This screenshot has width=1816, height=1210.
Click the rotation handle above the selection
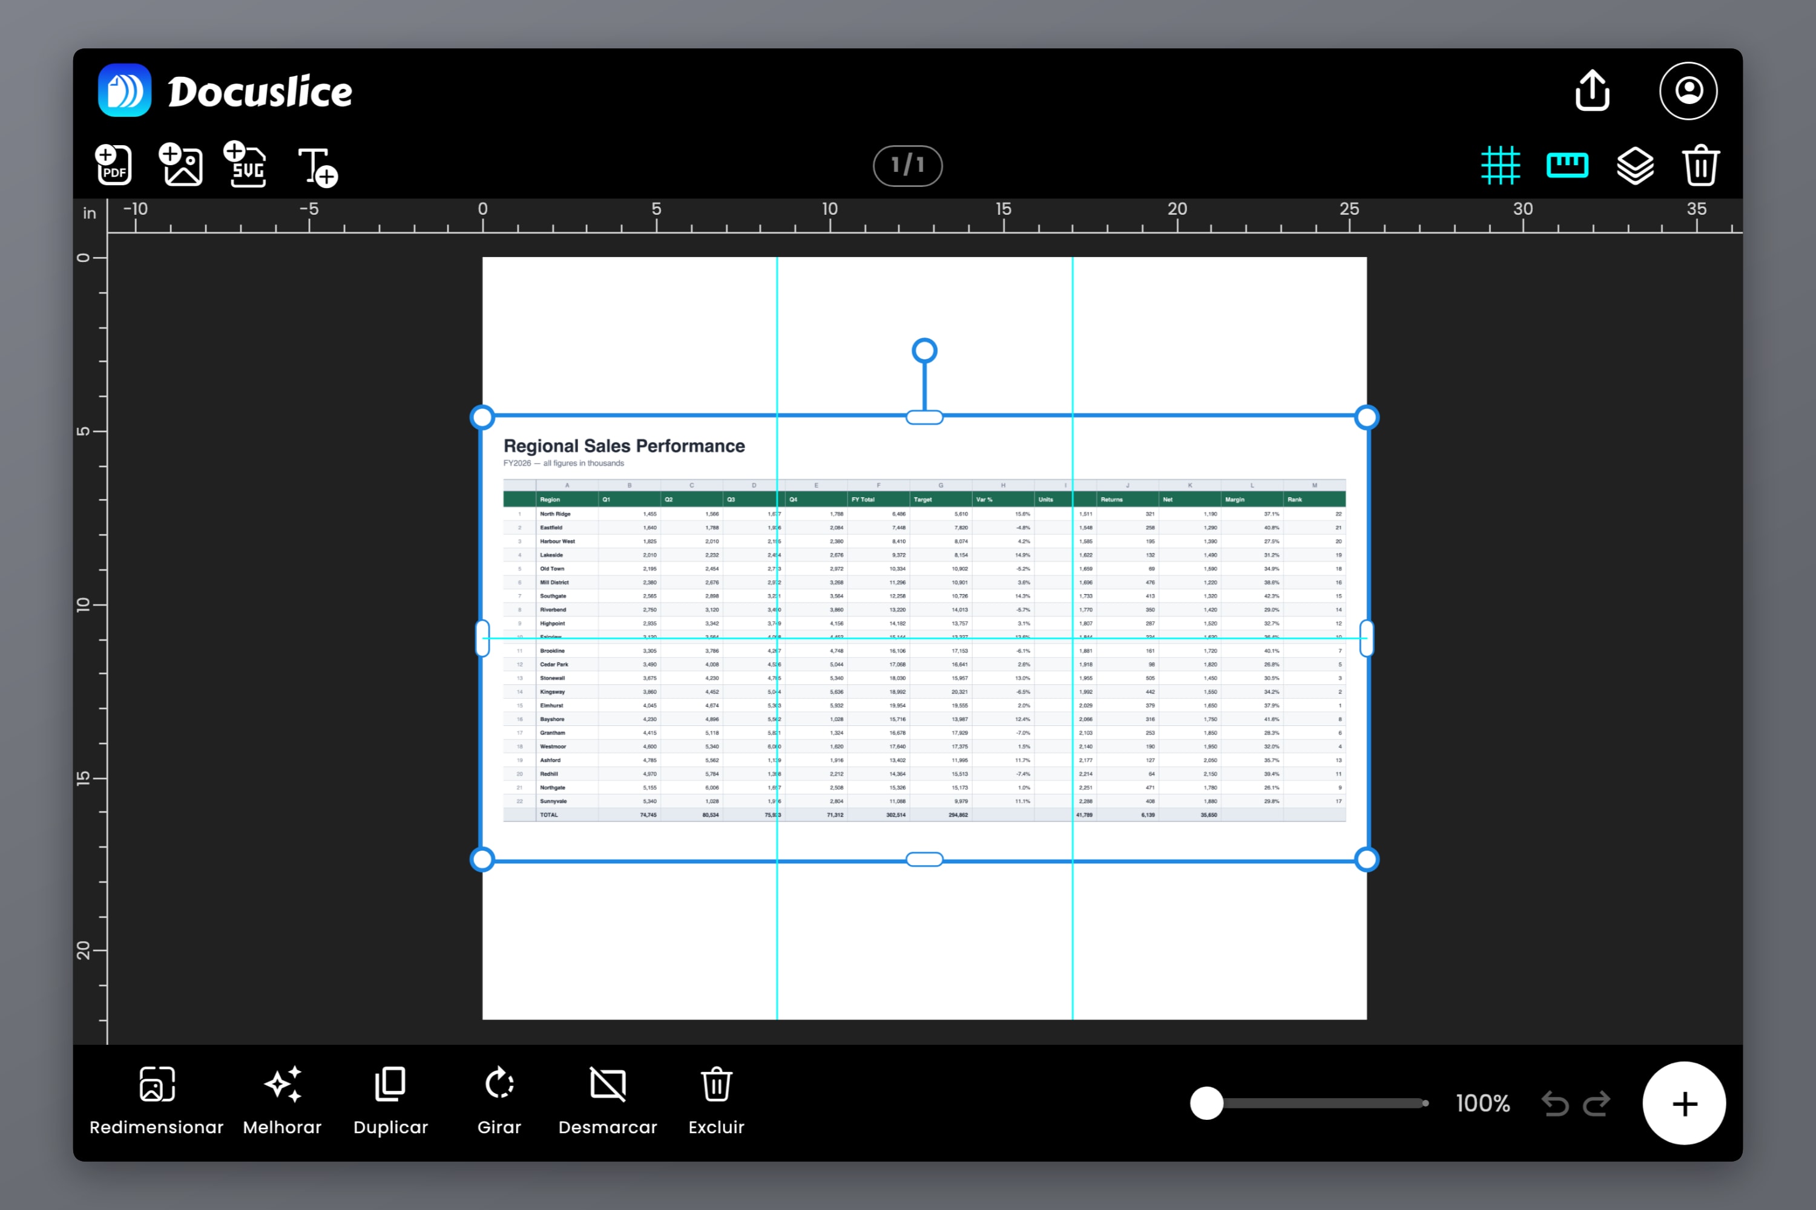[924, 351]
